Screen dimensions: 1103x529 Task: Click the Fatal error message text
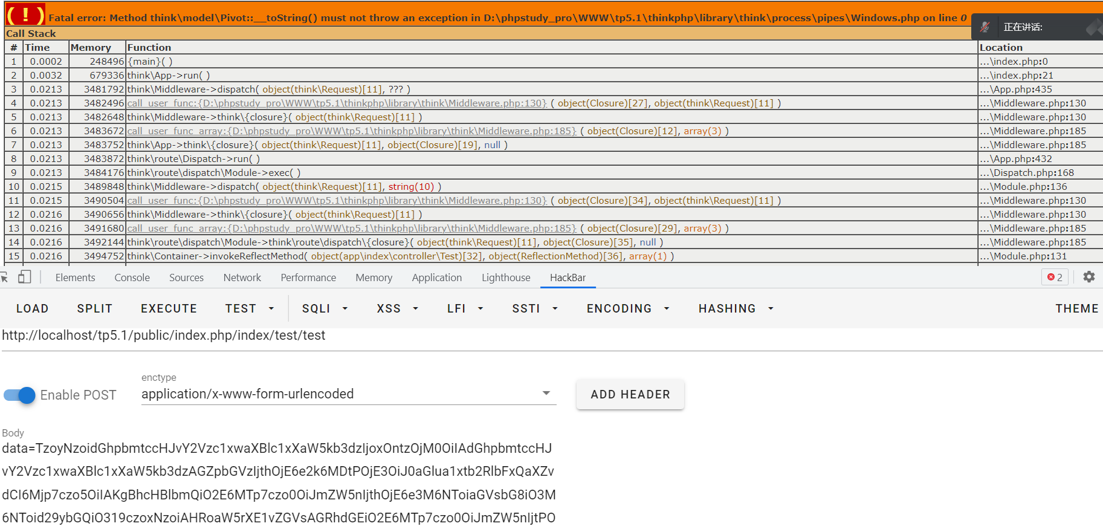pyautogui.click(x=507, y=18)
